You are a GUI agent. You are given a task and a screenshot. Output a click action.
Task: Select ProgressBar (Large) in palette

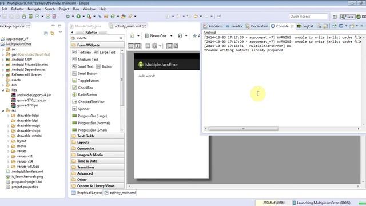(x=90, y=116)
